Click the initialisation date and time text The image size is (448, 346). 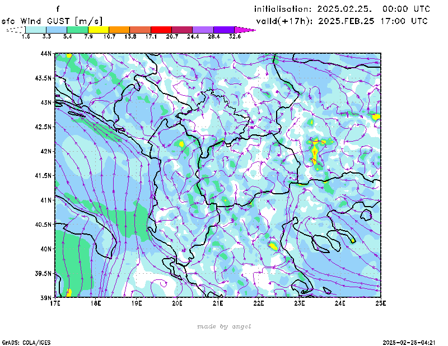click(342, 9)
